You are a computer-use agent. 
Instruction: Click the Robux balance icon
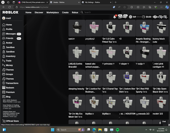131,17
